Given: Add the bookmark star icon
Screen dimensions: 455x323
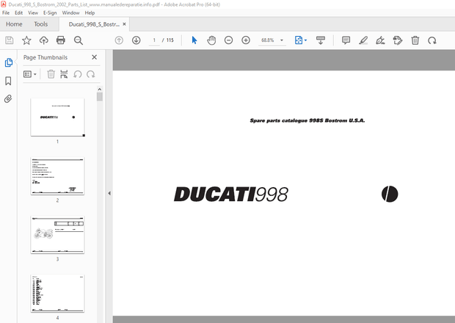Looking at the screenshot, I should tap(26, 40).
